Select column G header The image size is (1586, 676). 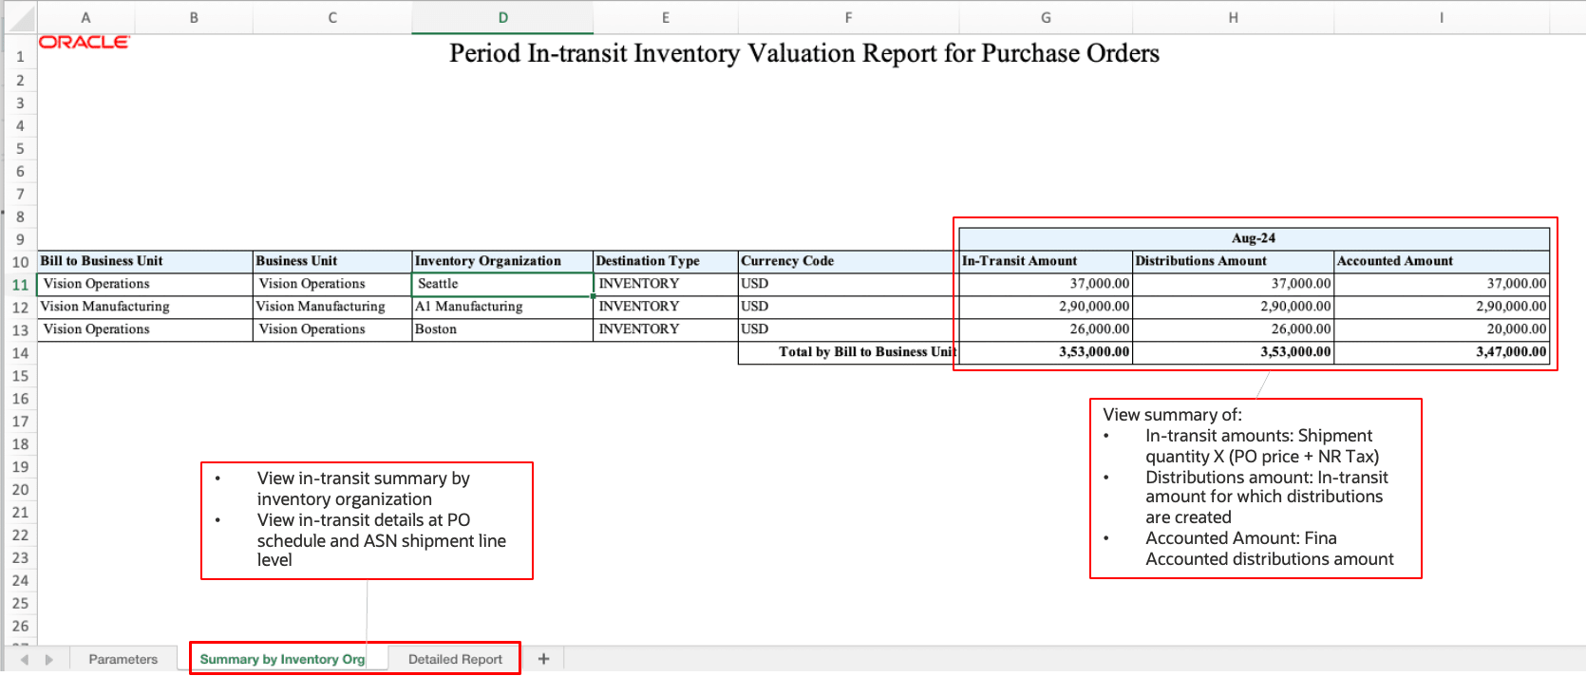(x=1046, y=17)
